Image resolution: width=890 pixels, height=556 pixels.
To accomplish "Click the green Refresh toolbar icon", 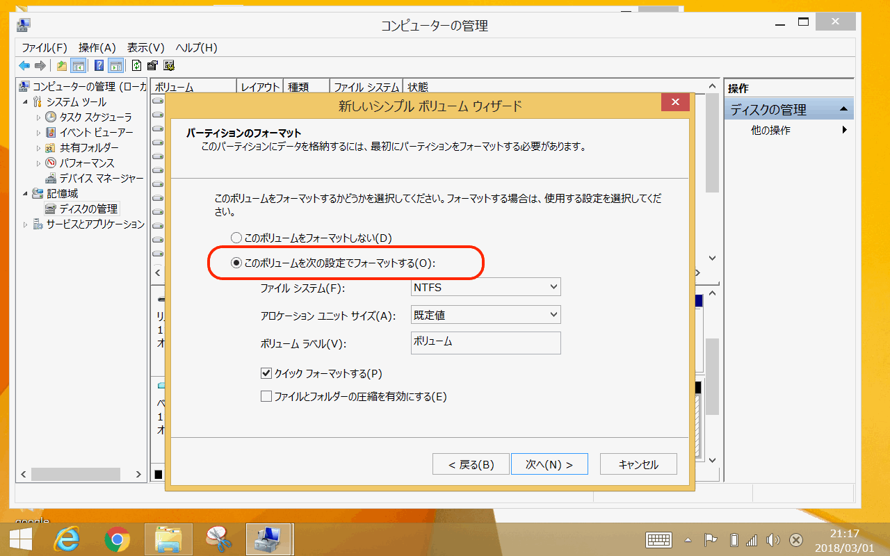I will click(x=136, y=66).
